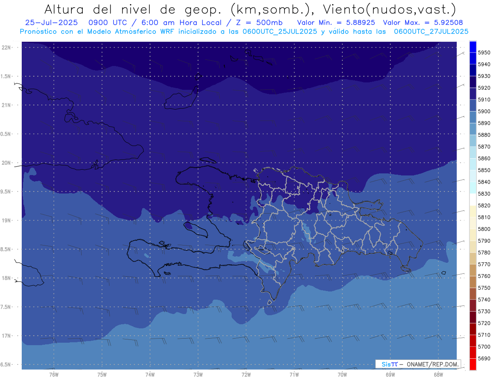Click the 5930 color scale label
Screen dimensions: 492x380
tap(484, 76)
